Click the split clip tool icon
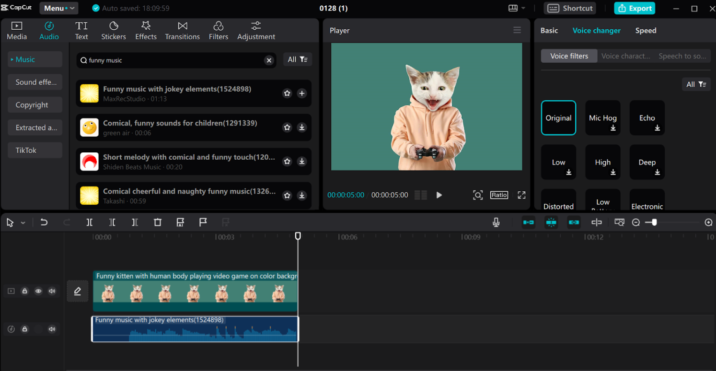Image resolution: width=716 pixels, height=371 pixels. point(90,222)
